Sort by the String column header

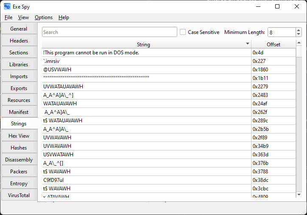coord(143,44)
